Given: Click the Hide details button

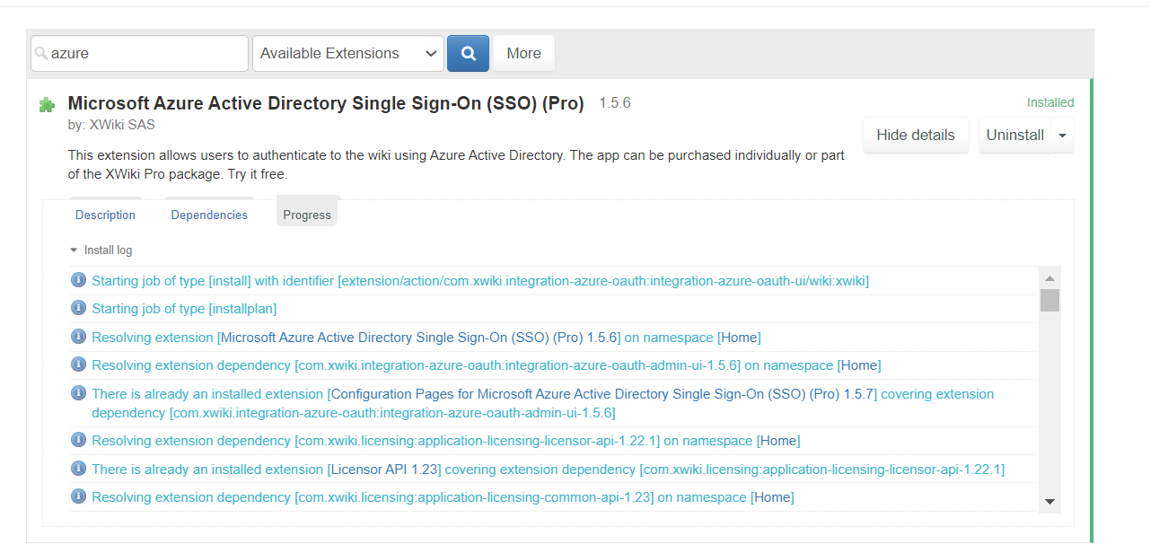Looking at the screenshot, I should pyautogui.click(x=916, y=135).
